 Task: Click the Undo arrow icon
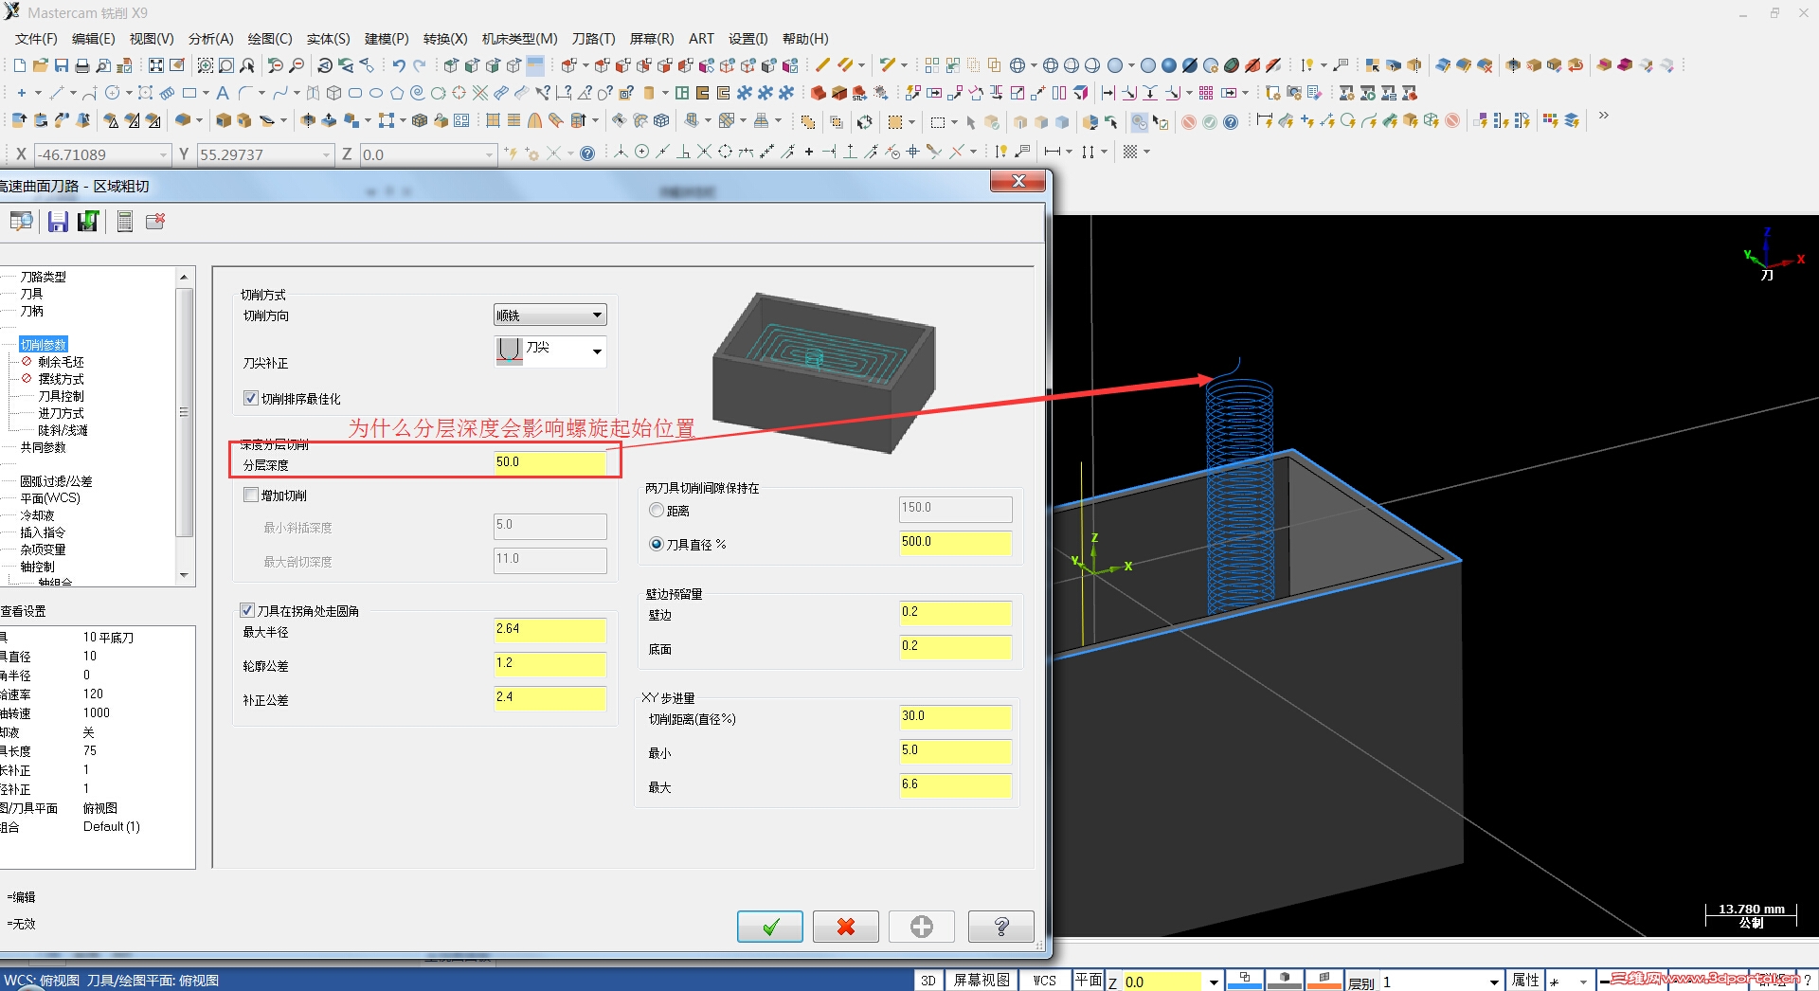tap(399, 65)
